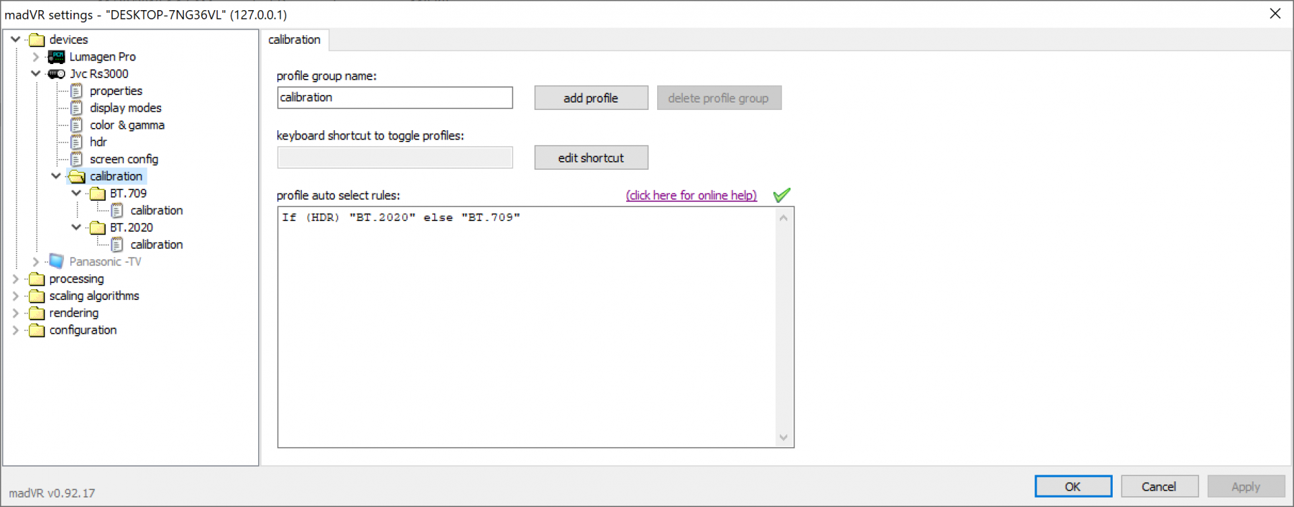Screen dimensions: 1294x507
Task: Click the BT.709 folder icon
Action: [x=98, y=193]
